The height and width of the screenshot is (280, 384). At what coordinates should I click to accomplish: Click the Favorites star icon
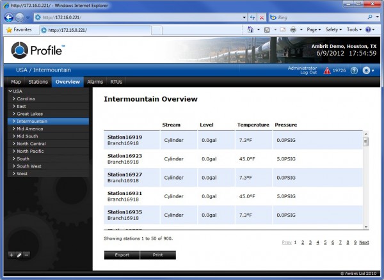[x=10, y=30]
